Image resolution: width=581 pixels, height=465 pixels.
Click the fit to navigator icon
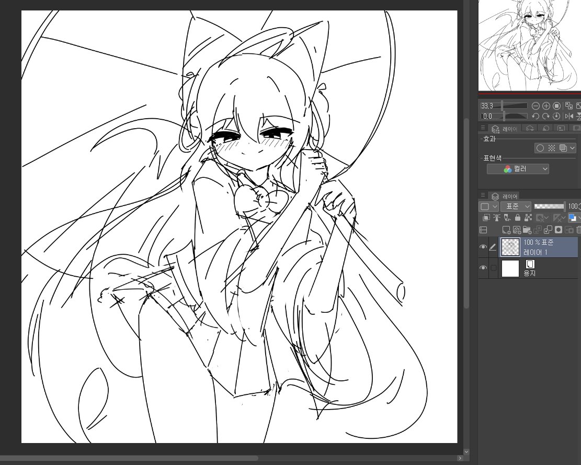tap(569, 106)
